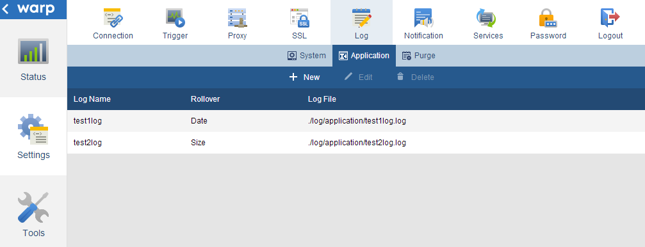The height and width of the screenshot is (247, 645).
Task: Click the Delete button label
Action: (x=423, y=77)
